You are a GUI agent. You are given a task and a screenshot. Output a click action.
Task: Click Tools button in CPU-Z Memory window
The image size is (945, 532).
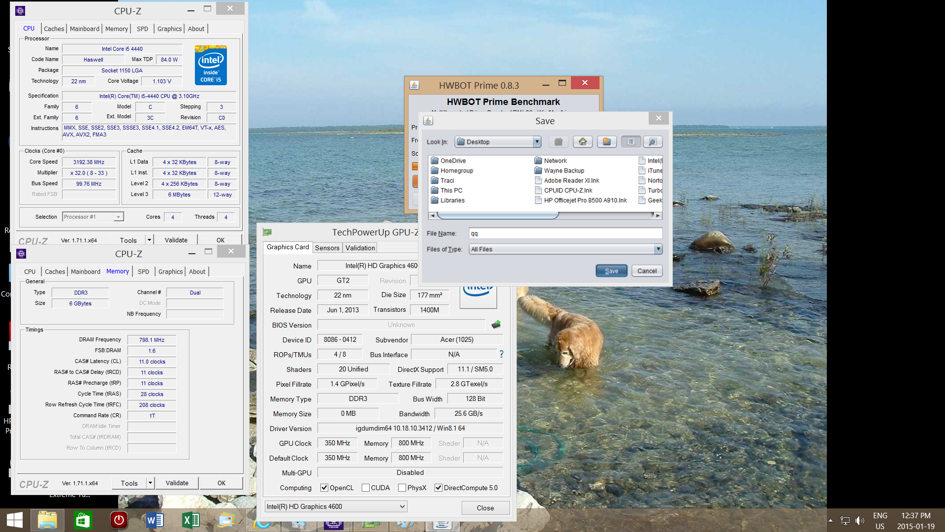click(x=129, y=483)
